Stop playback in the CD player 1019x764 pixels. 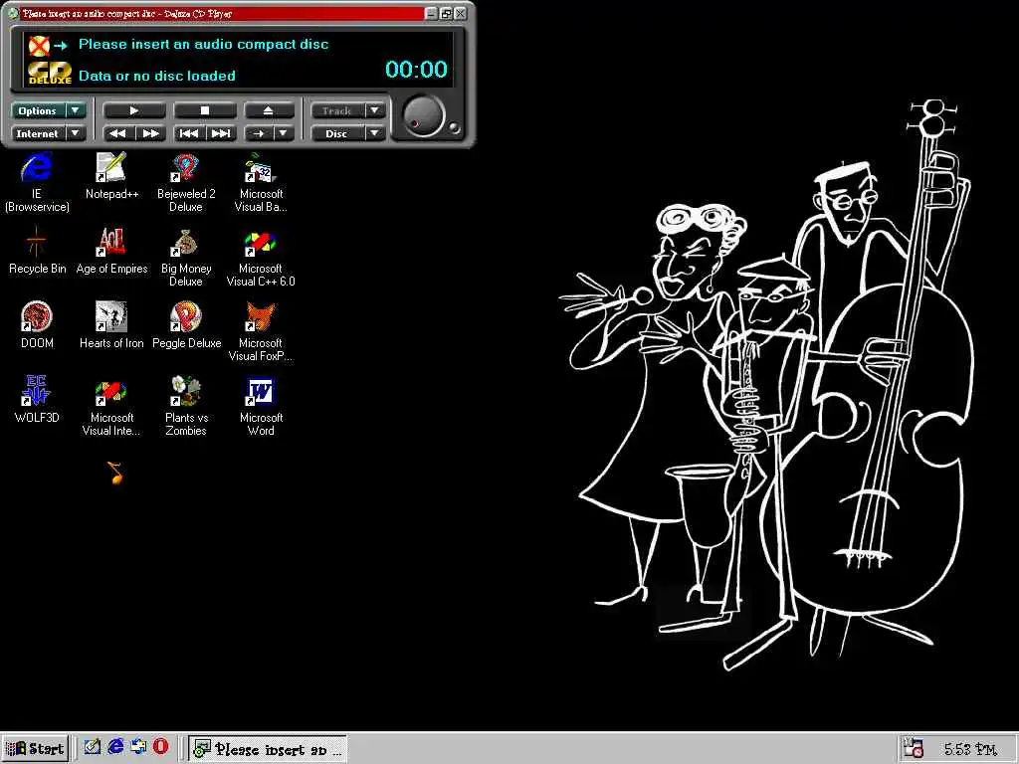coord(205,110)
